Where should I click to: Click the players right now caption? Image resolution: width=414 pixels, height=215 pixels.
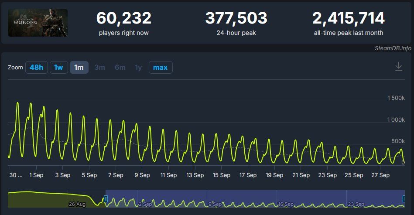[x=123, y=33]
